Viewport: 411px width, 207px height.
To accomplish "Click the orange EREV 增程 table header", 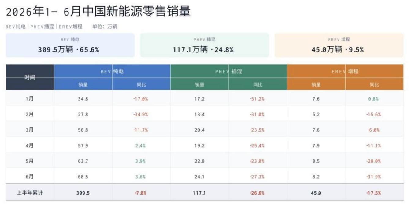I will [x=345, y=71].
